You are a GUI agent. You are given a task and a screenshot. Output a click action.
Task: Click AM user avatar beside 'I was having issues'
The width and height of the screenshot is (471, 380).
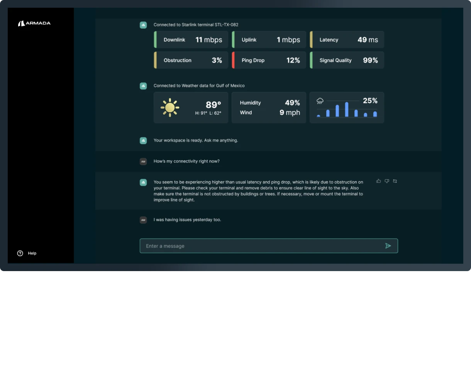pyautogui.click(x=143, y=220)
